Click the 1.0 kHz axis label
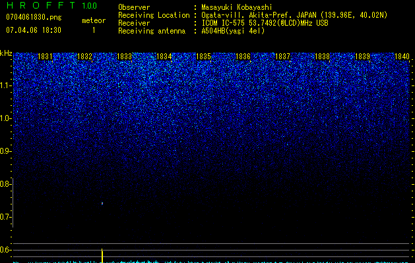 (5, 118)
